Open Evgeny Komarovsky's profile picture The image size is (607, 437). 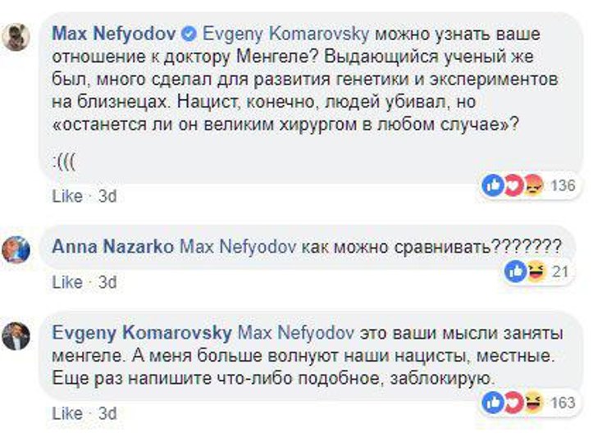click(16, 336)
